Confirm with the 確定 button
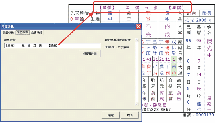The image size is (215, 123). click(x=110, y=115)
